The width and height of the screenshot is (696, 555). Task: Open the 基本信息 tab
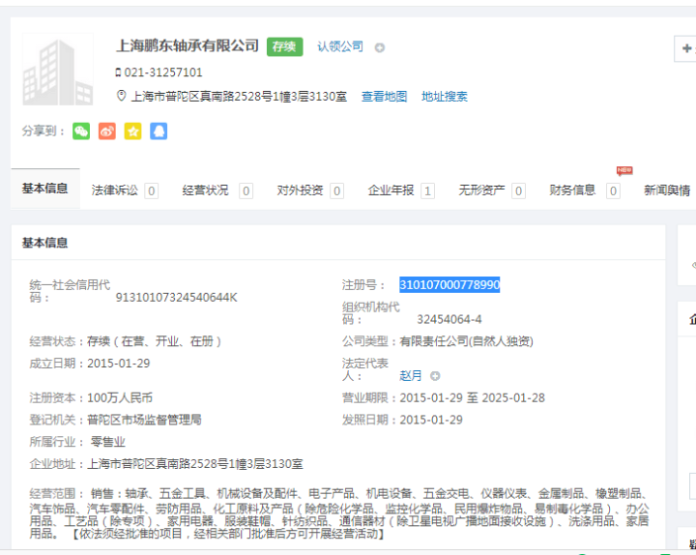pyautogui.click(x=45, y=189)
